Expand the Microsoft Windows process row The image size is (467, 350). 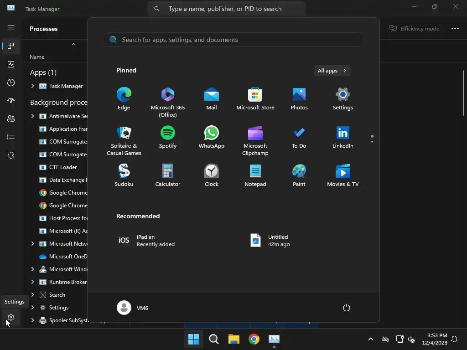pyautogui.click(x=32, y=269)
